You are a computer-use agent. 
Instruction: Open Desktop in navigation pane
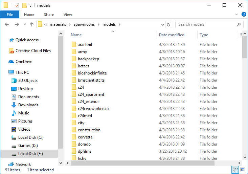(x=25, y=89)
